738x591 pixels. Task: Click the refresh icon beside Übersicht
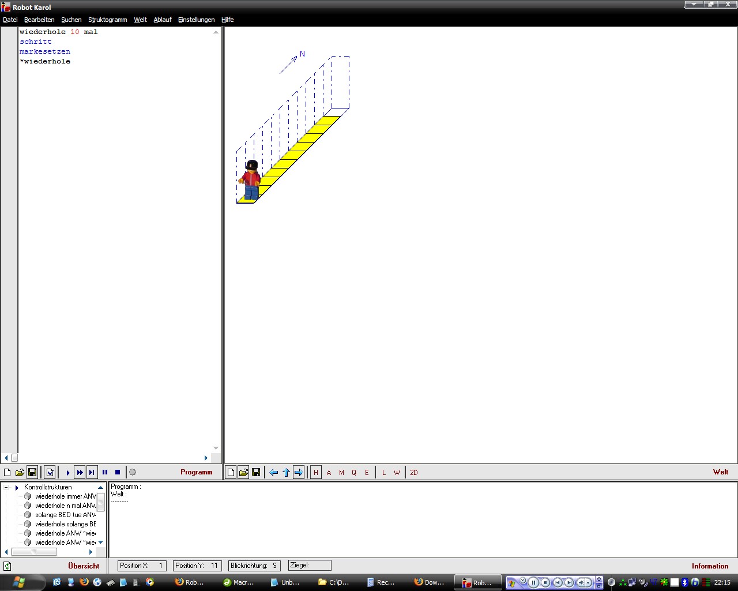tap(7, 566)
